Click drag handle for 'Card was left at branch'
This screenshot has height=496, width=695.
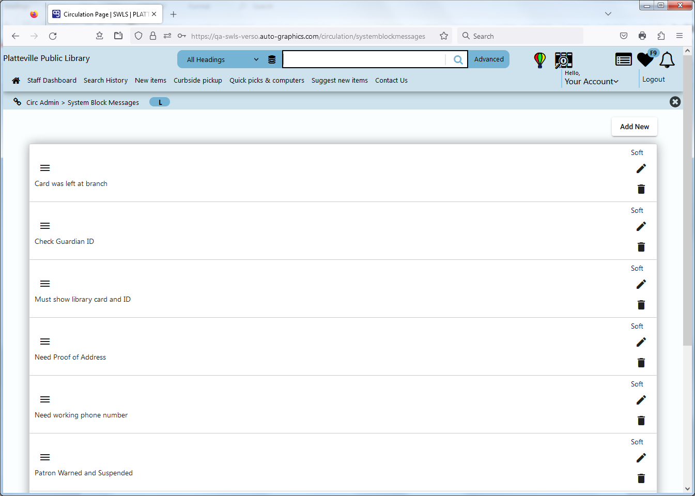click(45, 168)
